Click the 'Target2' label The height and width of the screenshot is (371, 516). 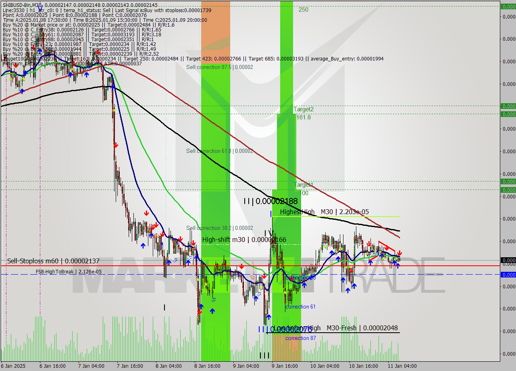click(304, 109)
